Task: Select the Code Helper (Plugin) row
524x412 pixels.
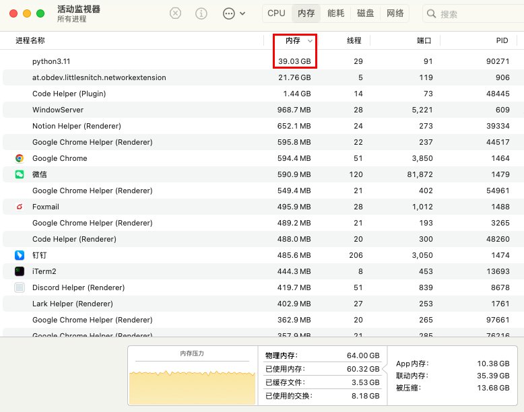Action: point(262,94)
